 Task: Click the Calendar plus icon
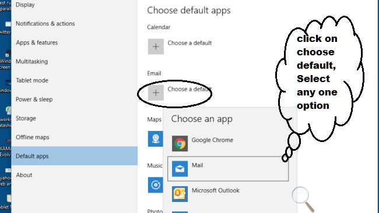(156, 47)
